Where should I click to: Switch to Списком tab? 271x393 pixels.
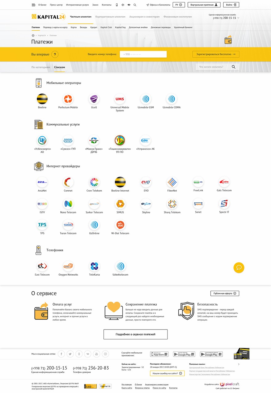pos(59,67)
